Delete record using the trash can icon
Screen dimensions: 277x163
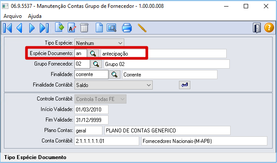click(x=84, y=28)
